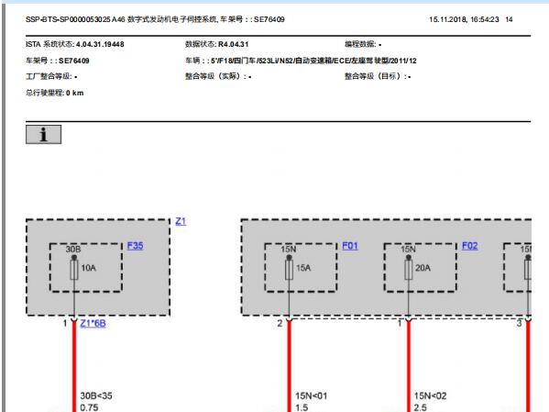
Task: Click the 30B terminal label in F35
Action: click(73, 249)
